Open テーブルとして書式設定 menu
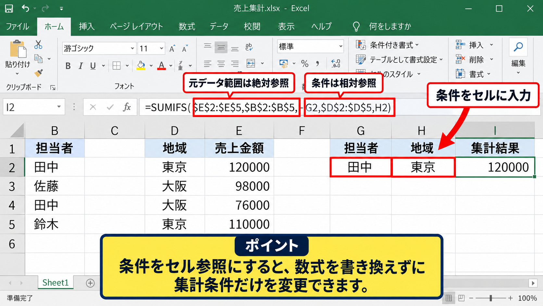543x306 pixels. (399, 60)
